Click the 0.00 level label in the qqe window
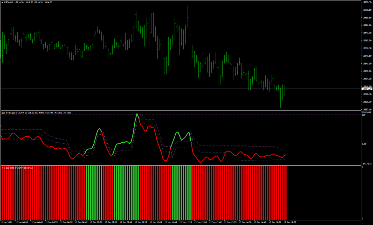This screenshot has height=225, width=373. 365,144
